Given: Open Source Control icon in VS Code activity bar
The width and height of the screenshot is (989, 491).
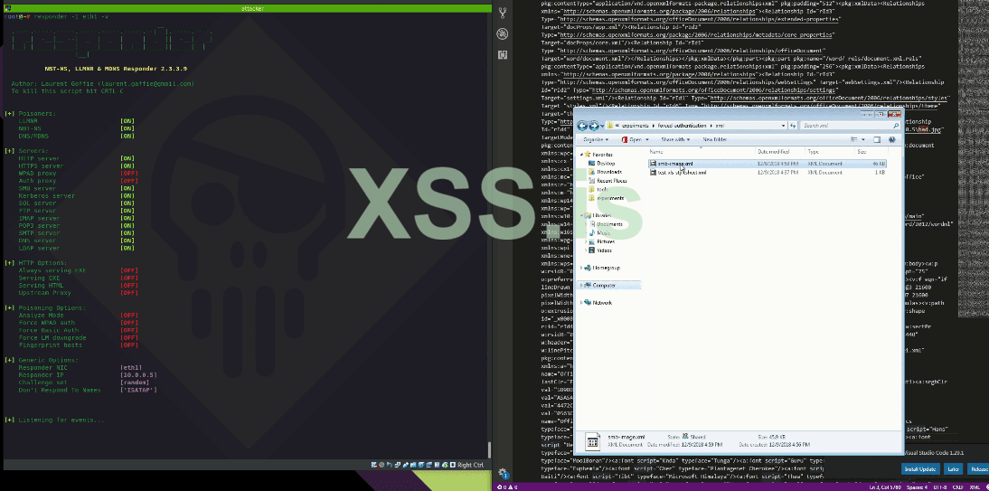Looking at the screenshot, I should 503,13.
